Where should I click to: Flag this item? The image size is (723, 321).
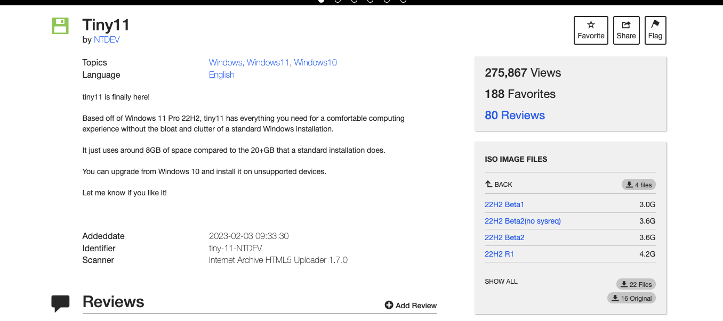coord(655,30)
